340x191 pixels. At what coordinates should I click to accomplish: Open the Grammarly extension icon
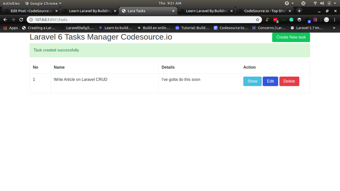[291, 20]
